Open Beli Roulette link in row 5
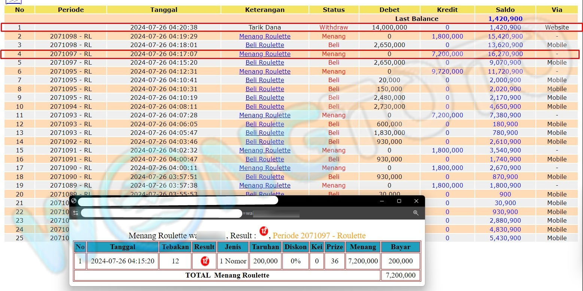The image size is (583, 291). tap(265, 62)
